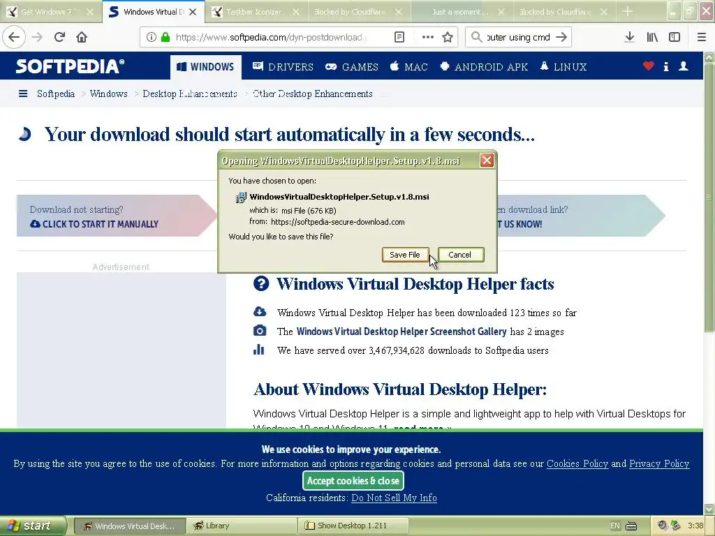Open the user account icon

[x=684, y=66]
